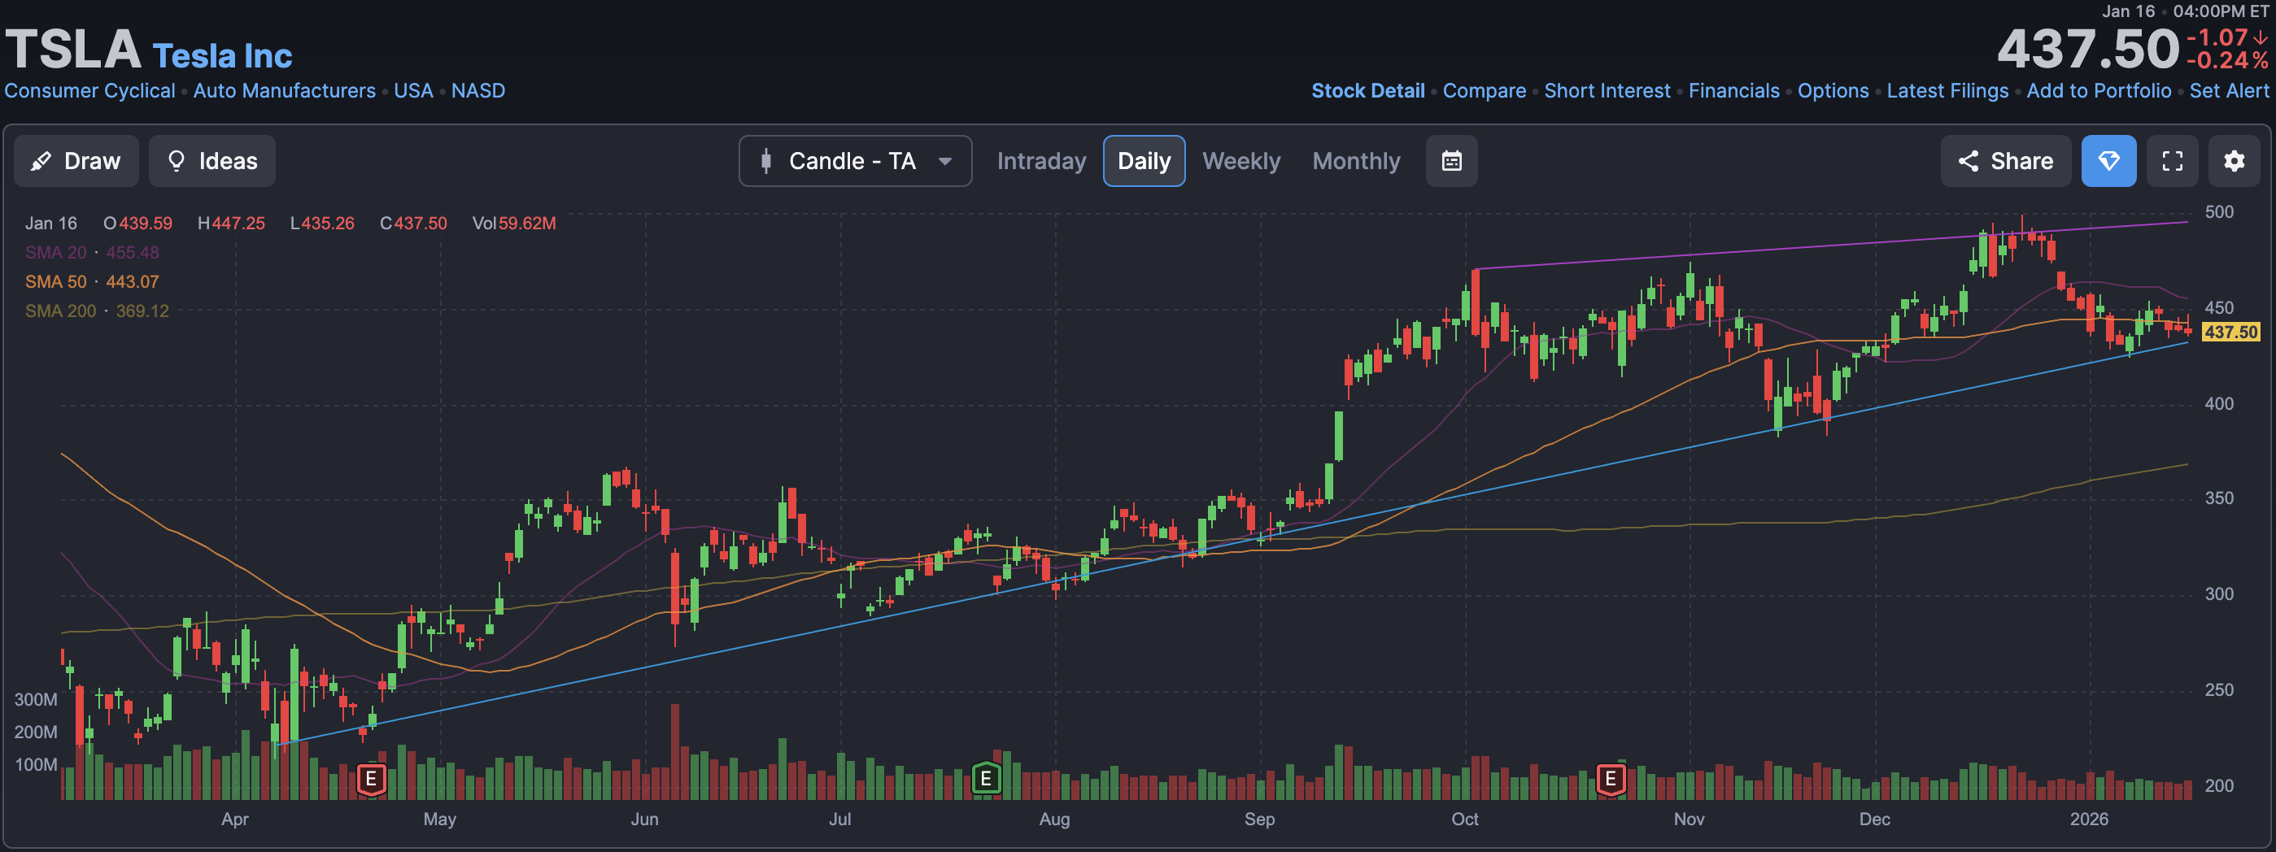
Task: Open the Auto Manufacturers industry link
Action: (x=285, y=91)
